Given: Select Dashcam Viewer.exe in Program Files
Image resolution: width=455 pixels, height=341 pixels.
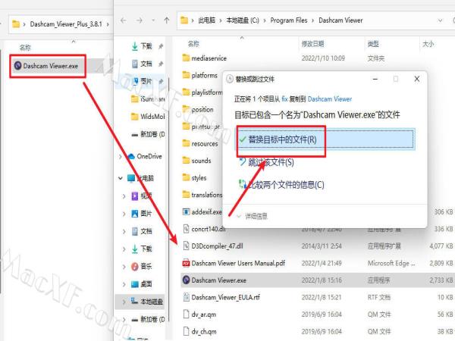Looking at the screenshot, I should coord(318,280).
